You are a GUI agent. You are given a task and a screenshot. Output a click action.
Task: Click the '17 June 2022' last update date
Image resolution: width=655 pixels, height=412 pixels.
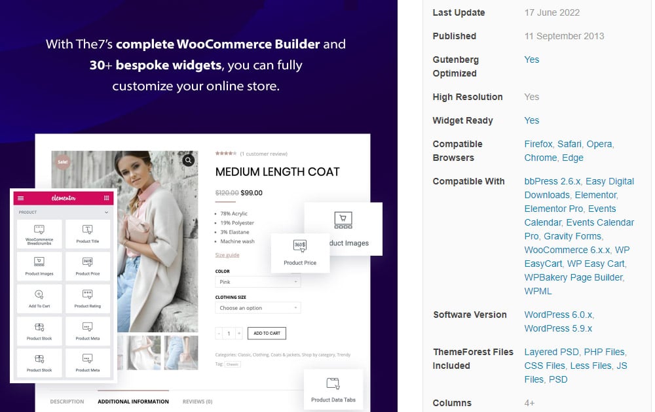coord(552,12)
